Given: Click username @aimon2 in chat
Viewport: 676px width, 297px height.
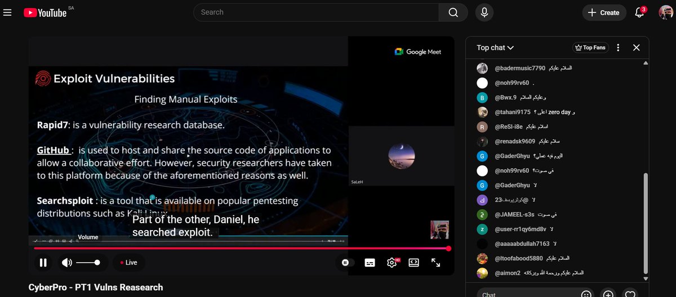Looking at the screenshot, I should [508, 273].
